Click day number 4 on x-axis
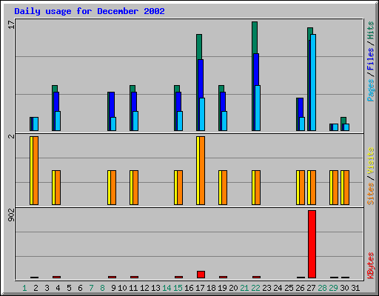The width and height of the screenshot is (379, 296). [x=58, y=288]
